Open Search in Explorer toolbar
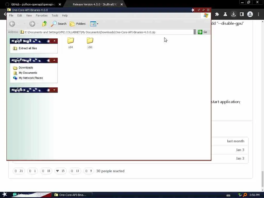Viewport: 264px width, 198px height. [x=59, y=24]
